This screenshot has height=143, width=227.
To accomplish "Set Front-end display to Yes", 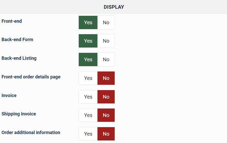I will pos(88,22).
